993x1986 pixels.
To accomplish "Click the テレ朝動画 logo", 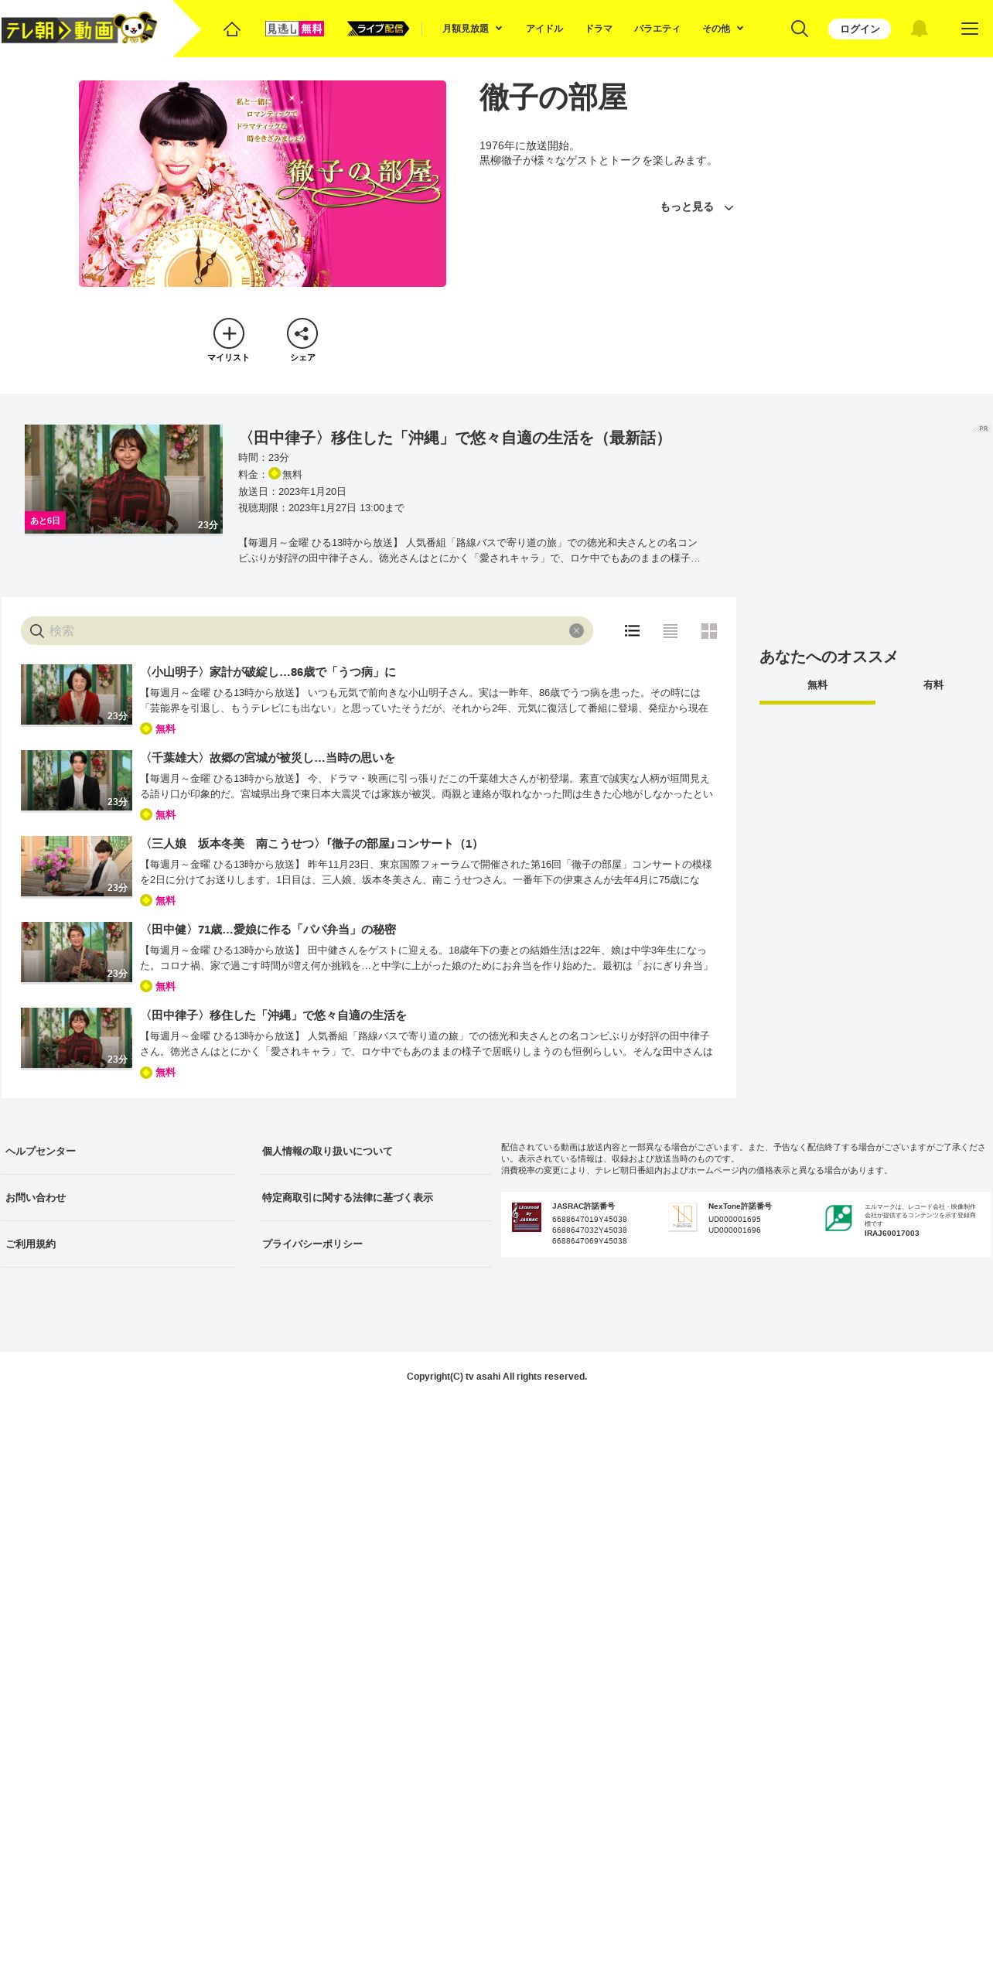I will click(80, 29).
